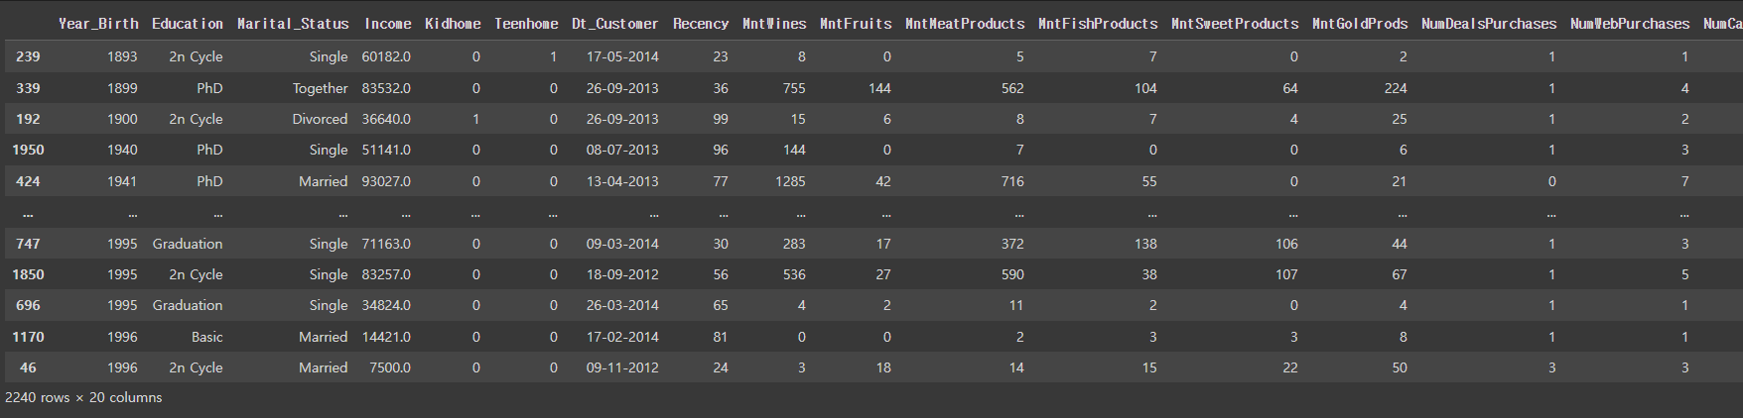
Task: Click income value 83257.0
Action: [x=386, y=274]
